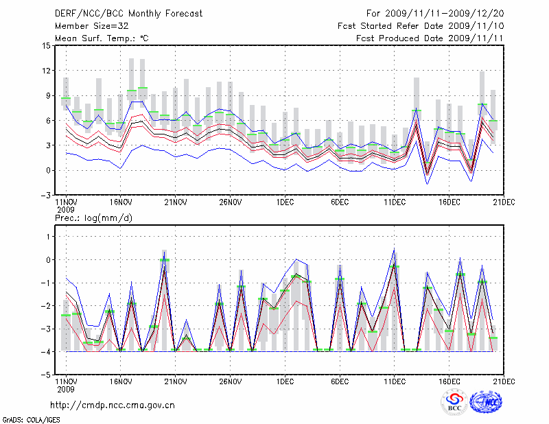The height and width of the screenshot is (424, 549).
Task: Click the Member Size=32 label
Action: [92, 26]
